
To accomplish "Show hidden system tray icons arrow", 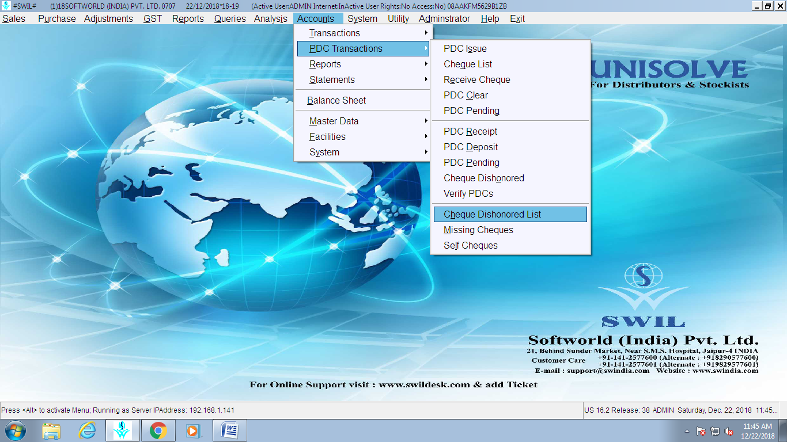I will pyautogui.click(x=687, y=431).
